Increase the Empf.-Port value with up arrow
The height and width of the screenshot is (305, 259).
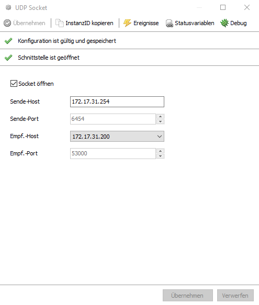(160, 151)
